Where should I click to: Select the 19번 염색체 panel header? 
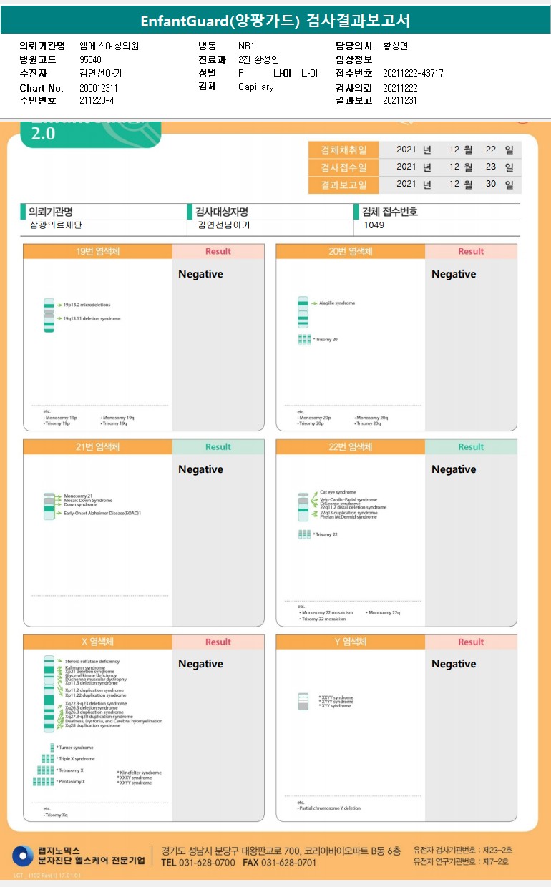click(x=98, y=251)
